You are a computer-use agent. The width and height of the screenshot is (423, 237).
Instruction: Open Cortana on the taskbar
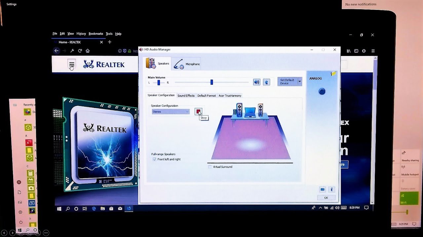click(x=76, y=209)
